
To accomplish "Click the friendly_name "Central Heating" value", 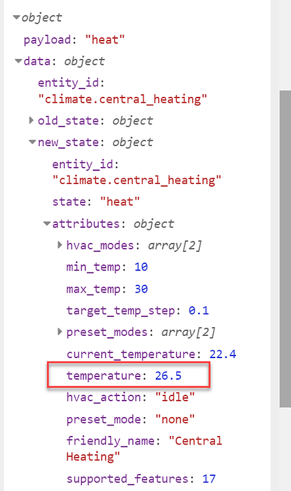I will (144, 448).
